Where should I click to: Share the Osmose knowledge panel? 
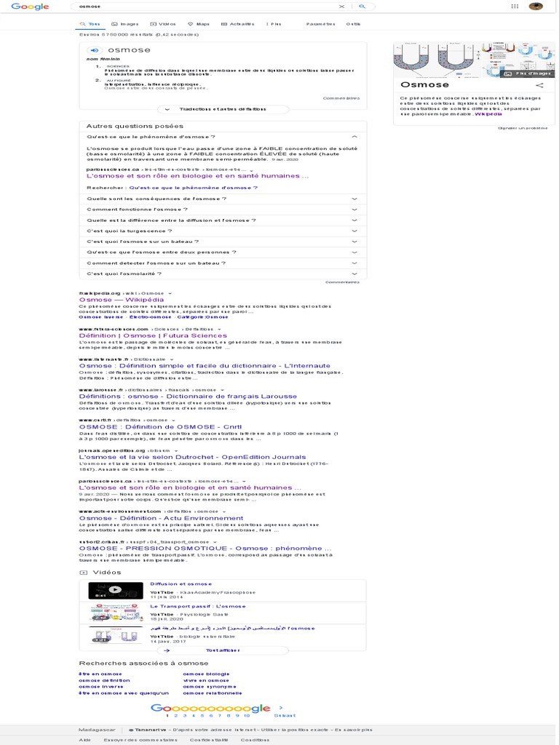[x=539, y=86]
